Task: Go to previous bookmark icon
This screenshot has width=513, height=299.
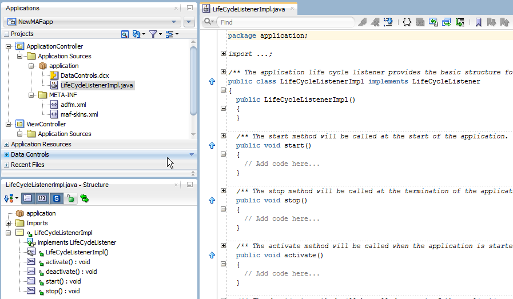Action: tap(504, 22)
